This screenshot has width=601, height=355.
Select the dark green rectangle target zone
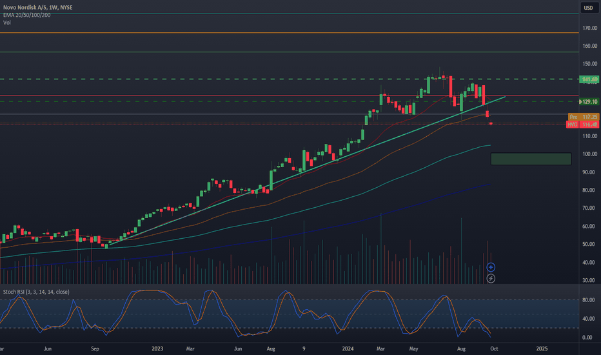click(x=531, y=159)
